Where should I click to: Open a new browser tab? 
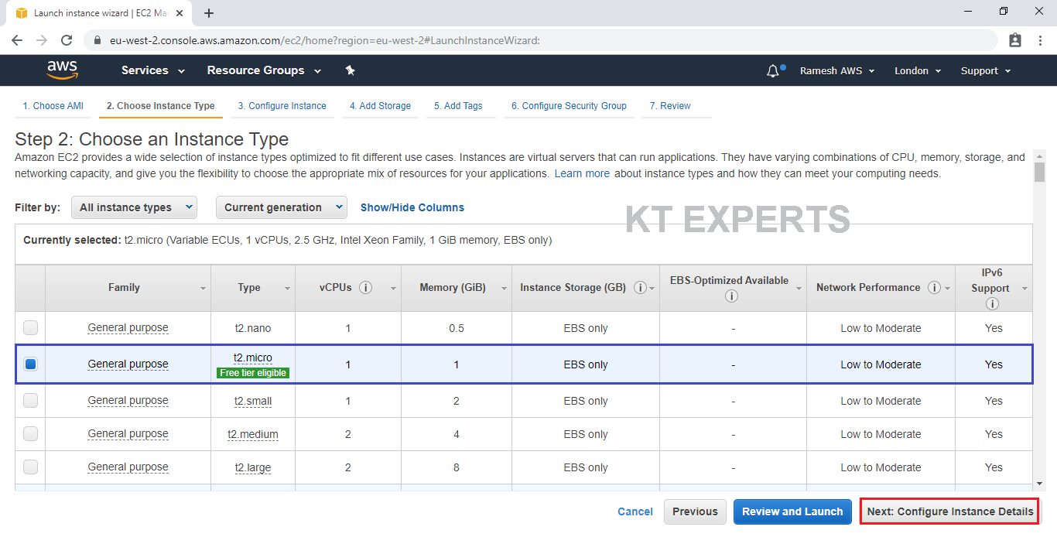(x=209, y=13)
